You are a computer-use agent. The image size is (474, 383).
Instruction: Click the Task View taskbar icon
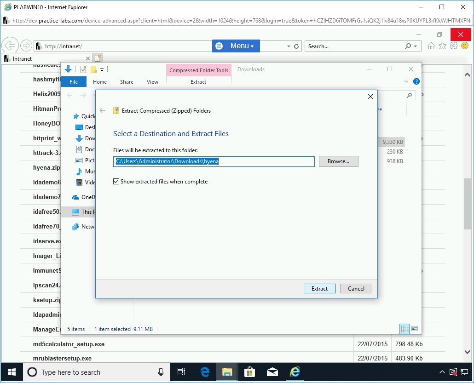[181, 372]
